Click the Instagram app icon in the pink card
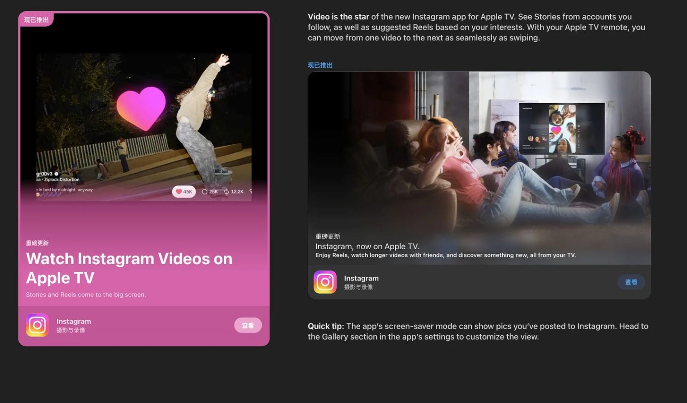This screenshot has width=687, height=403. [37, 325]
